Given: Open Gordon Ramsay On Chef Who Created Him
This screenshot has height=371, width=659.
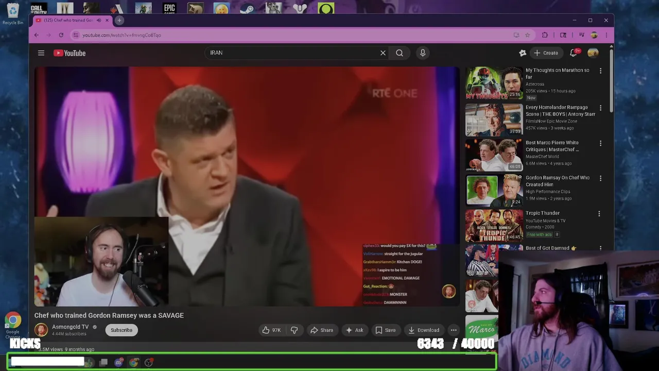Looking at the screenshot, I should coord(558,181).
